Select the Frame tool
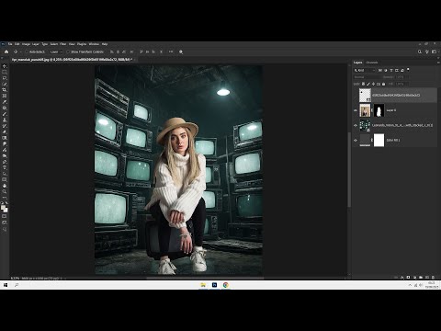441x331 pixels. click(5, 96)
